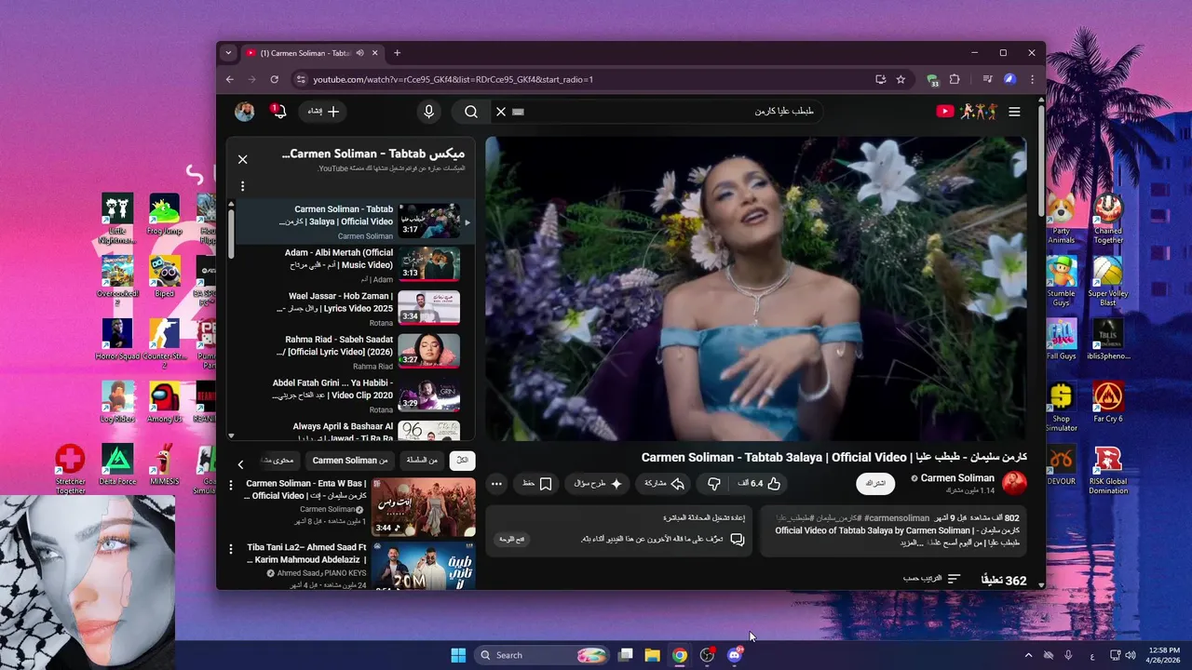Image resolution: width=1192 pixels, height=670 pixels.
Task: Open the YouTube notifications bell
Action: 278,112
